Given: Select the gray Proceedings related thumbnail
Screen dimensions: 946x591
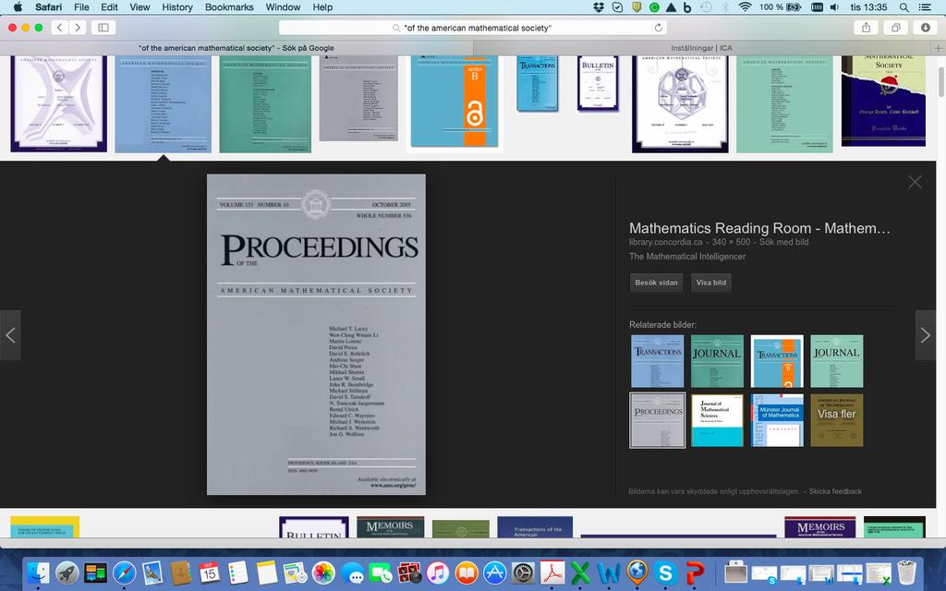Looking at the screenshot, I should point(658,420).
